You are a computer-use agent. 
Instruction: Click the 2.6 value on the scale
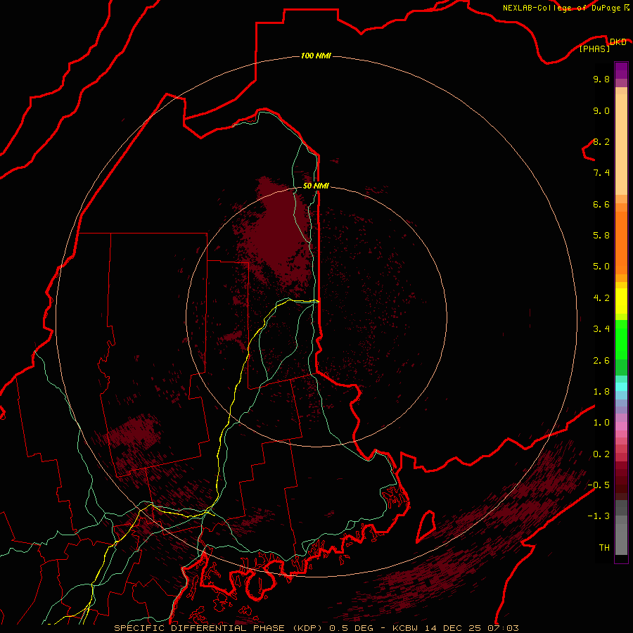click(601, 361)
